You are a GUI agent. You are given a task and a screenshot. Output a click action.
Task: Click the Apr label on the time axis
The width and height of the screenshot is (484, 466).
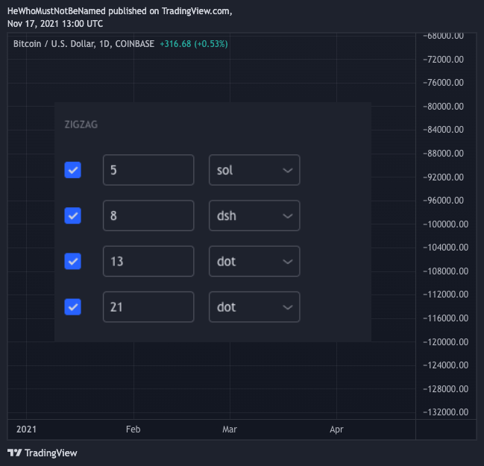[336, 429]
